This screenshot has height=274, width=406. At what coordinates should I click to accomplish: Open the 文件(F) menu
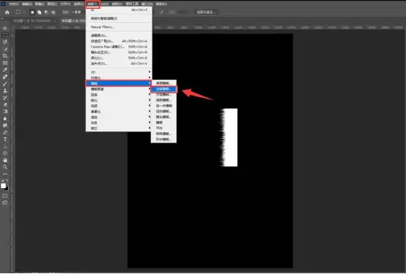[x=14, y=4]
